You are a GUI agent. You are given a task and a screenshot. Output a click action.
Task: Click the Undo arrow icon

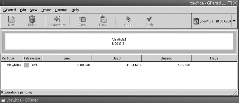tap(128, 19)
